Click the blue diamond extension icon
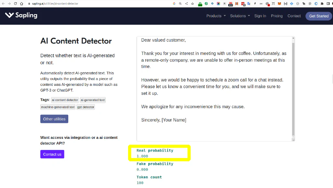The image size is (333, 188). coord(292,4)
